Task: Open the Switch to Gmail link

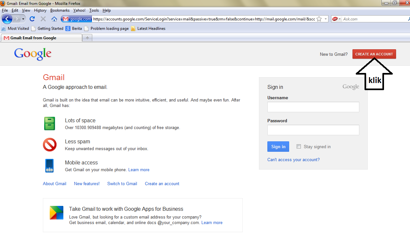Action: pos(122,184)
